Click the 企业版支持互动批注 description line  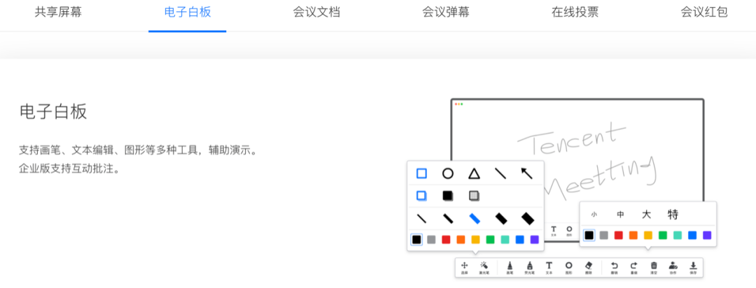pos(69,170)
